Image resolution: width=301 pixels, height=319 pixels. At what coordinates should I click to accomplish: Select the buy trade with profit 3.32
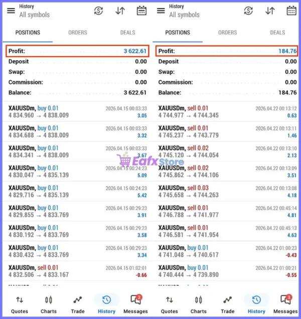(77, 132)
